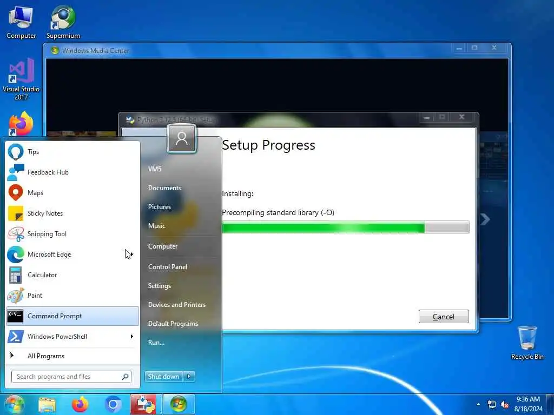Viewport: 554px width, 415px height.
Task: Click the Shut down button
Action: [x=163, y=377]
